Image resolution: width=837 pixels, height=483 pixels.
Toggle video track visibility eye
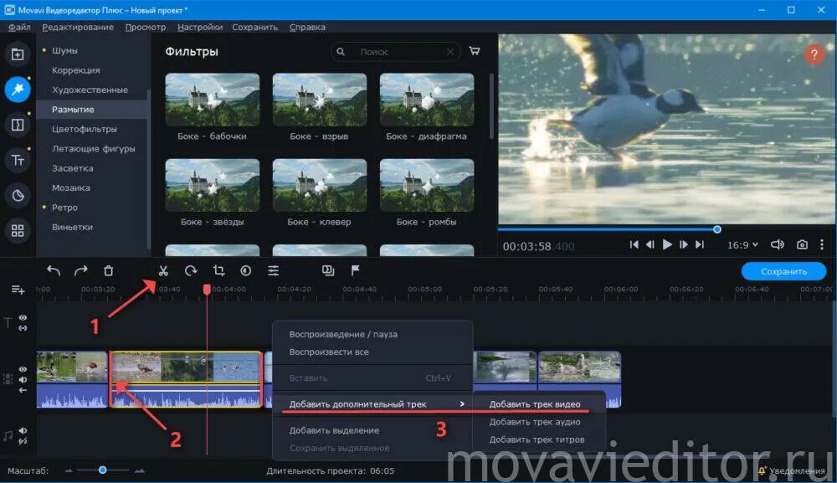point(23,369)
